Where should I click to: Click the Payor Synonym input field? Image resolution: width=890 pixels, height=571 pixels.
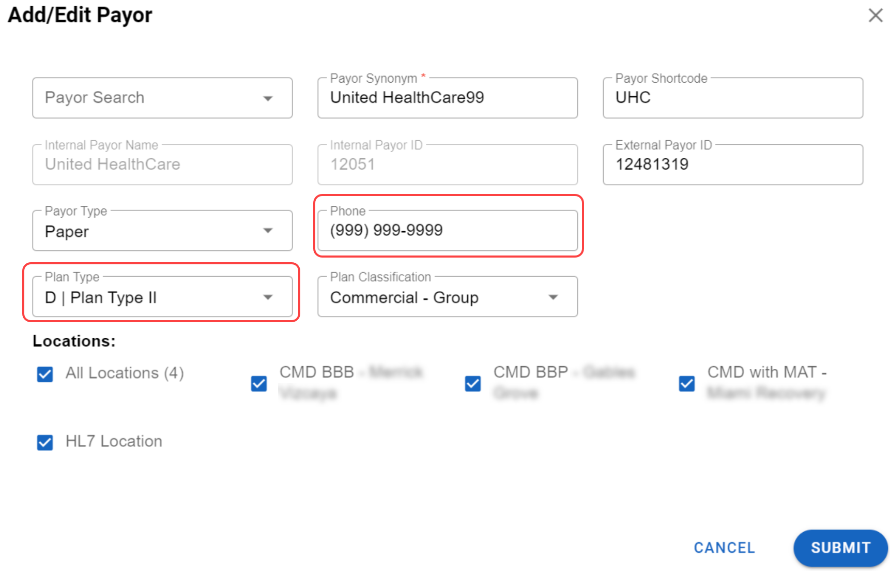click(x=447, y=98)
